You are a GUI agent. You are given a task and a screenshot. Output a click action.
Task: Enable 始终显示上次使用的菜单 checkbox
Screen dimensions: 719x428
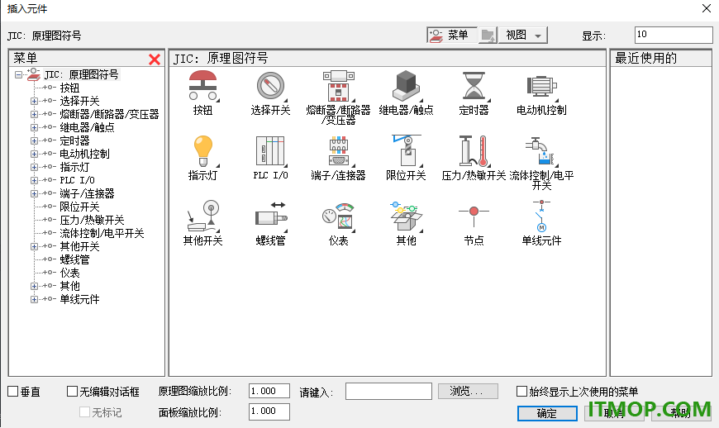click(x=521, y=392)
